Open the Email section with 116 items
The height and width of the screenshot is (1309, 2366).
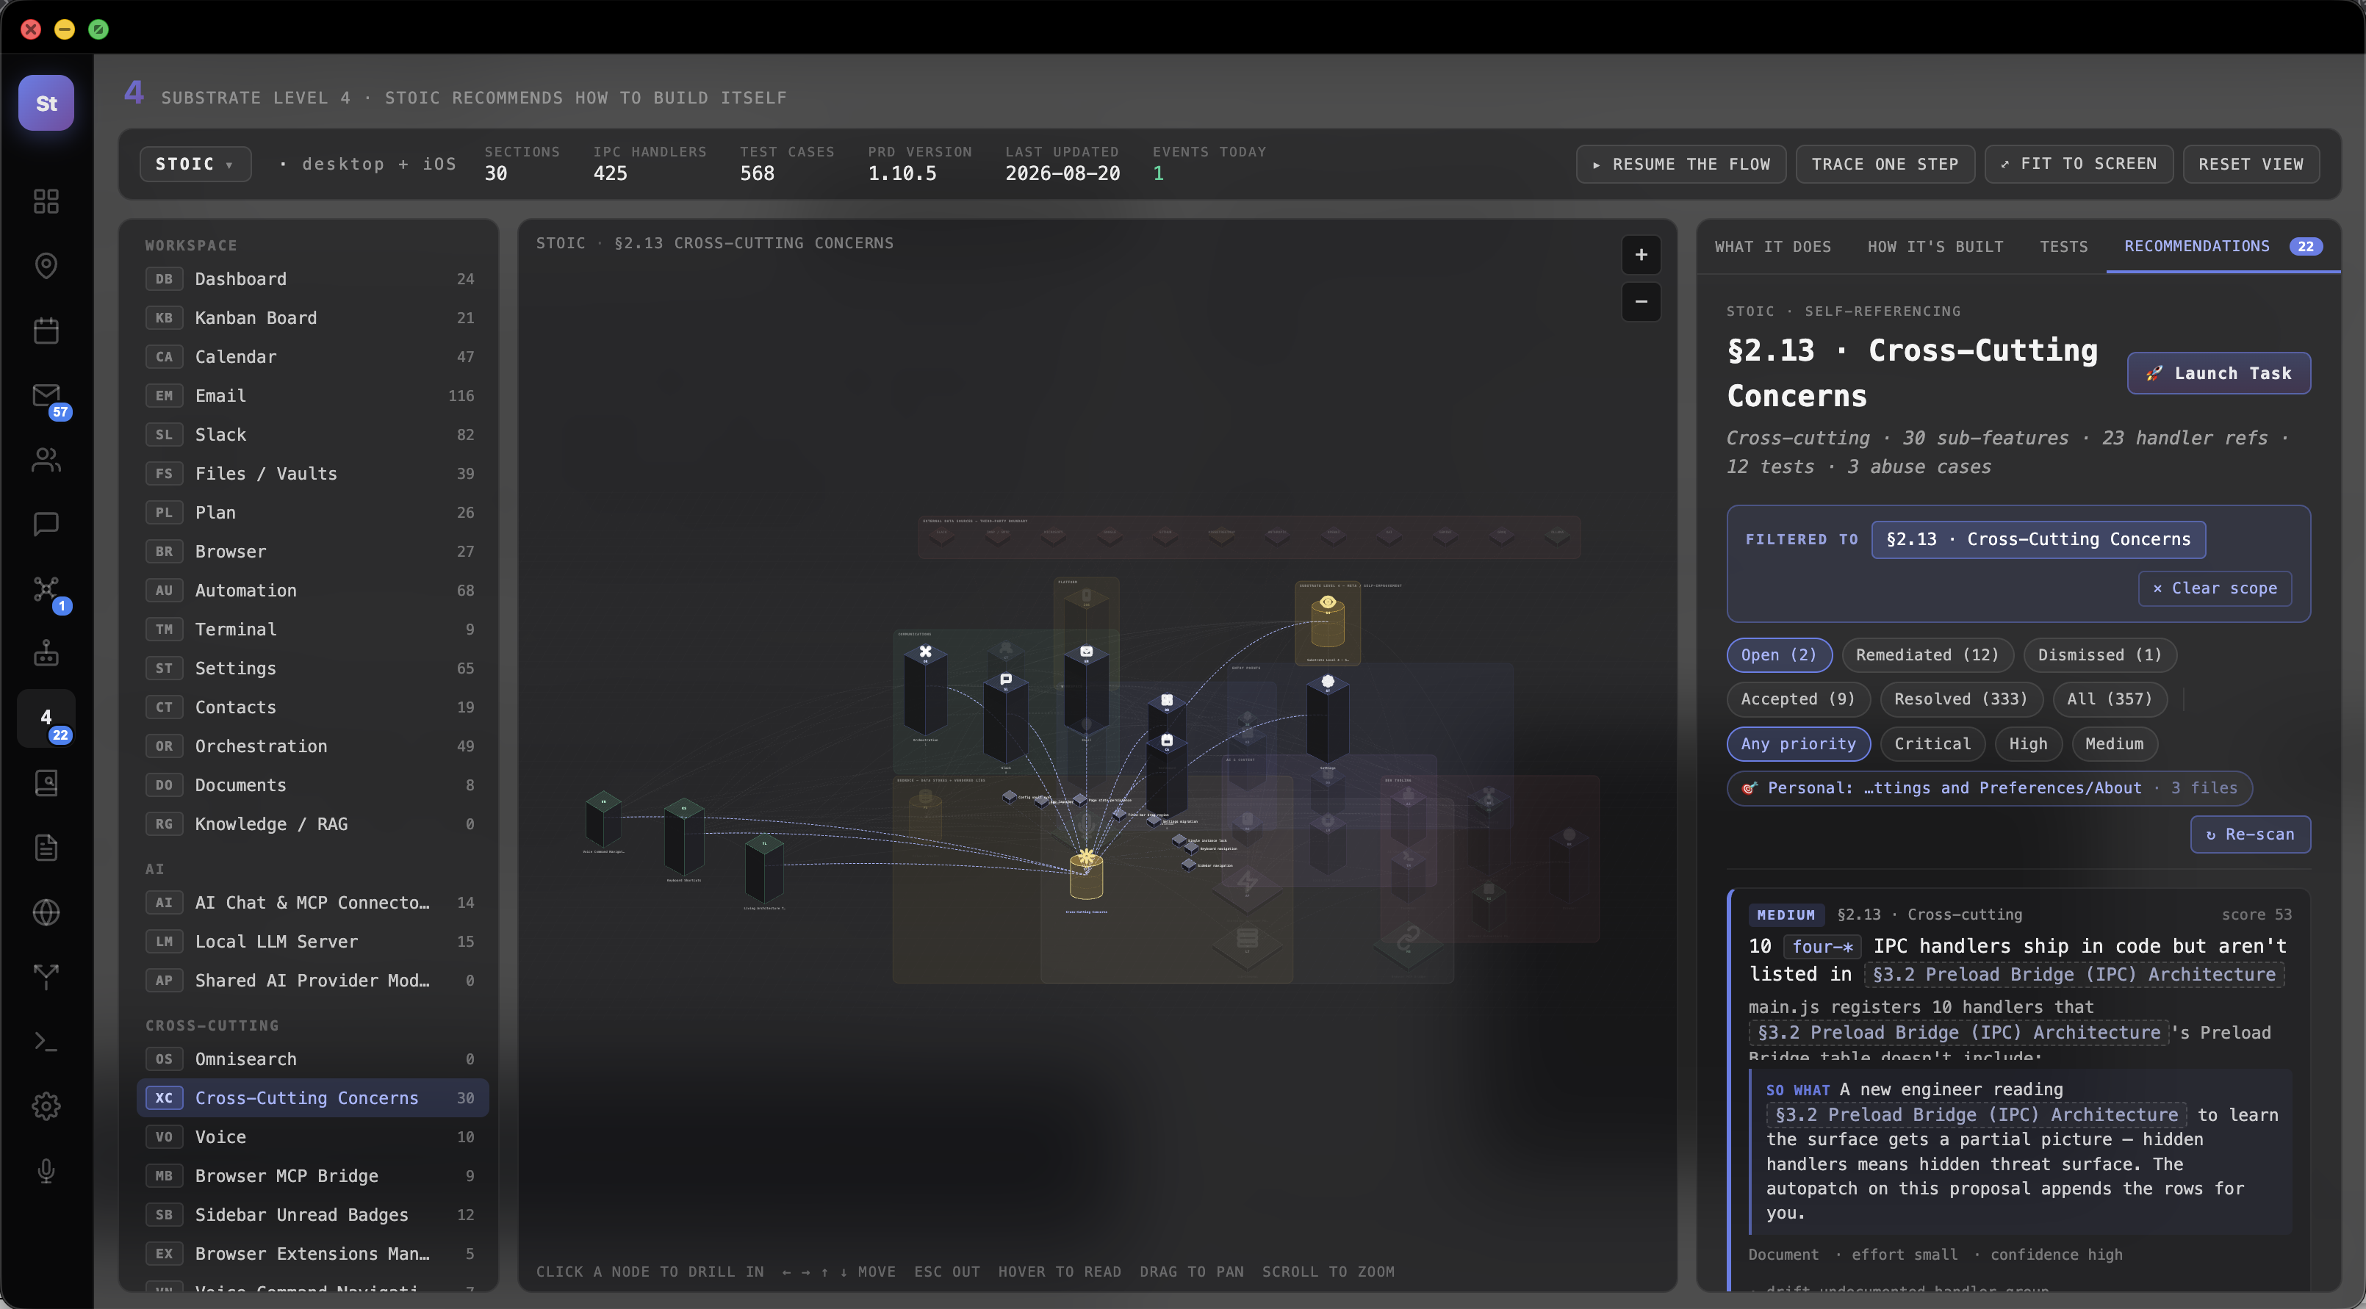312,396
